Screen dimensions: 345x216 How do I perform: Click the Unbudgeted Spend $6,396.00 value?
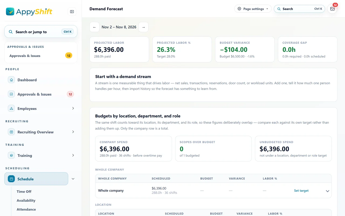click(274, 149)
